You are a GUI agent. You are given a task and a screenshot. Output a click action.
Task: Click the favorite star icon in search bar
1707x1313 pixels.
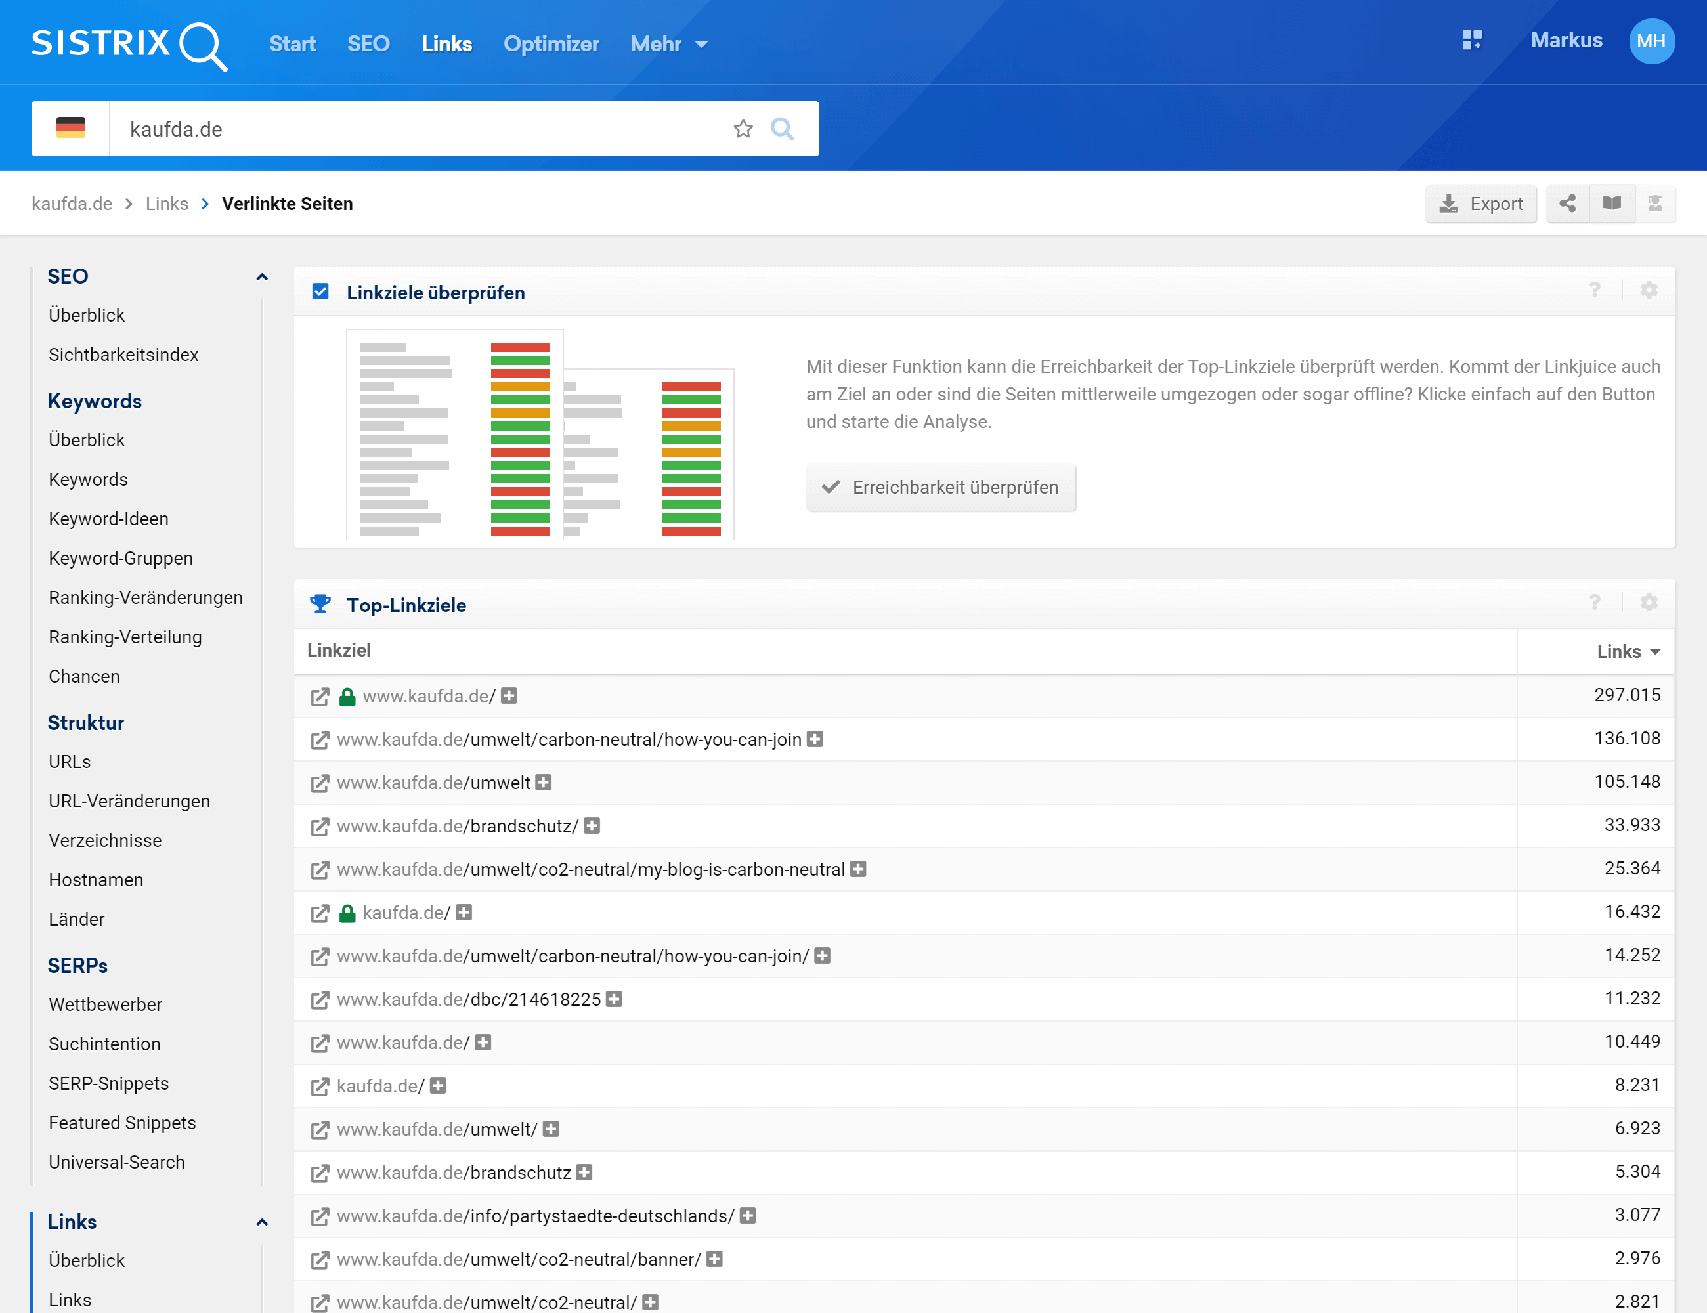pyautogui.click(x=743, y=129)
